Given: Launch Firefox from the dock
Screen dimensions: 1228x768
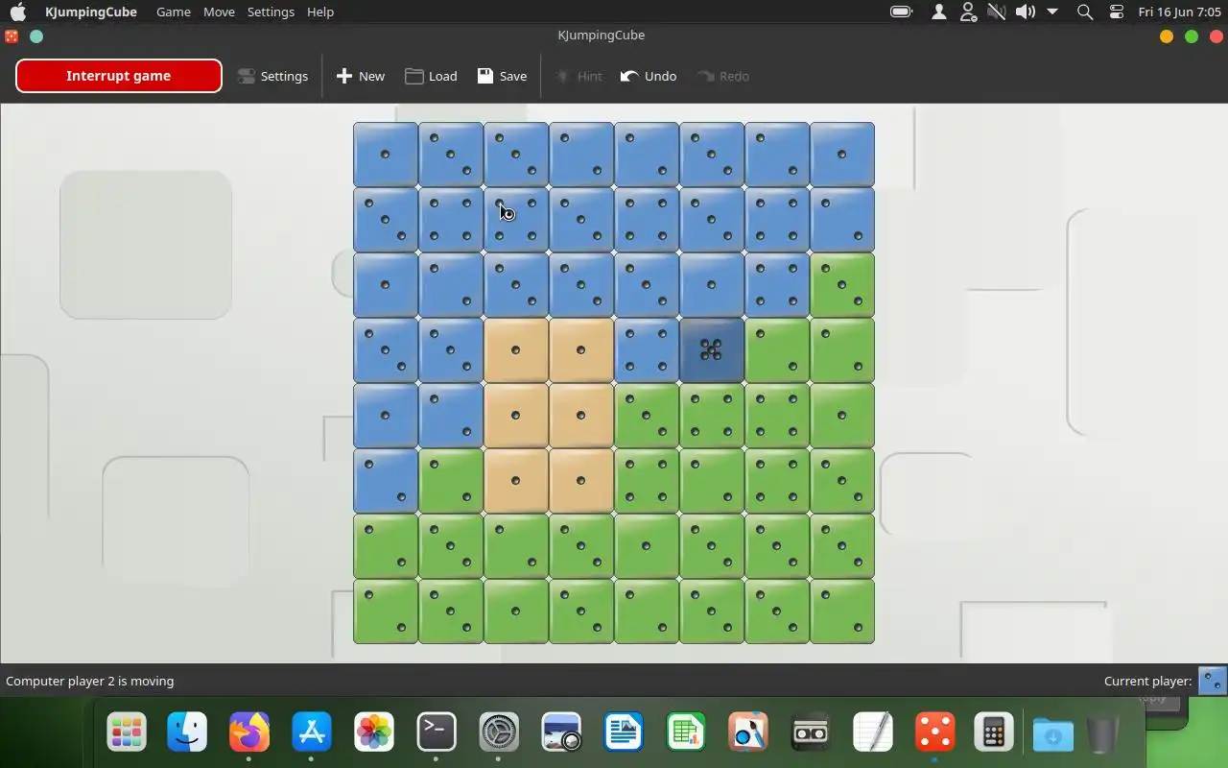Looking at the screenshot, I should (249, 732).
